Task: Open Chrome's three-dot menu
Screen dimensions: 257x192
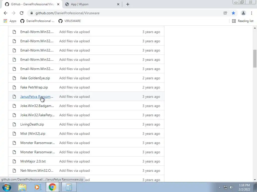Action: click(x=251, y=13)
